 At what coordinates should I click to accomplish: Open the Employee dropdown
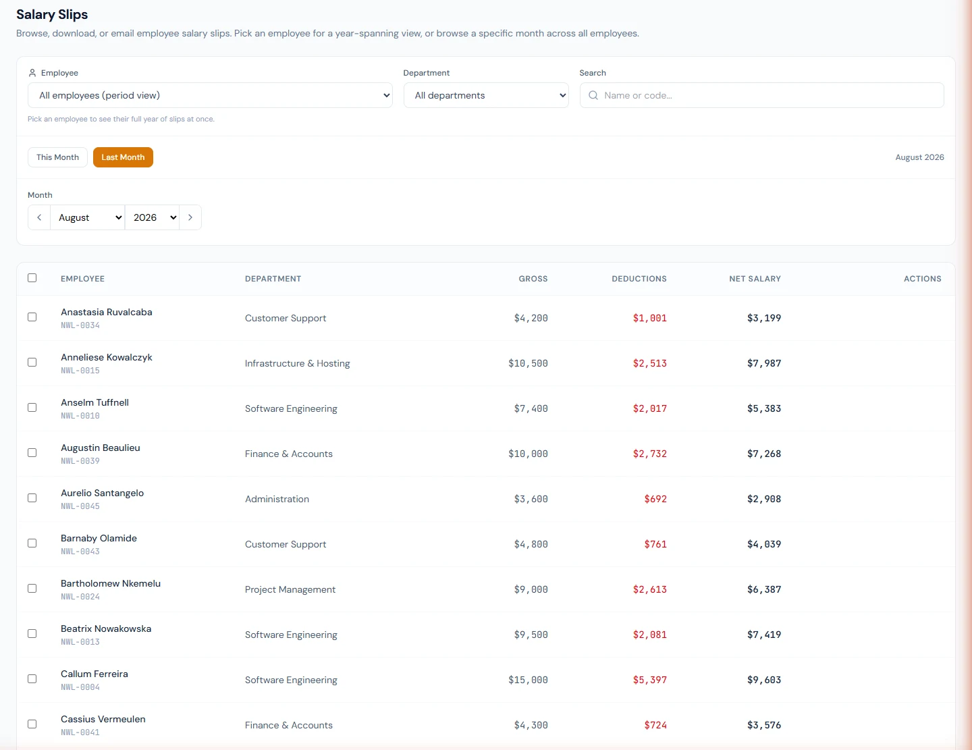point(210,95)
